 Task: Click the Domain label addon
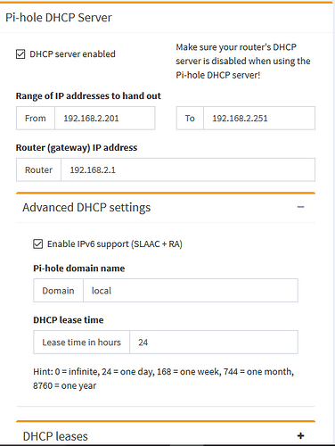[58, 291]
